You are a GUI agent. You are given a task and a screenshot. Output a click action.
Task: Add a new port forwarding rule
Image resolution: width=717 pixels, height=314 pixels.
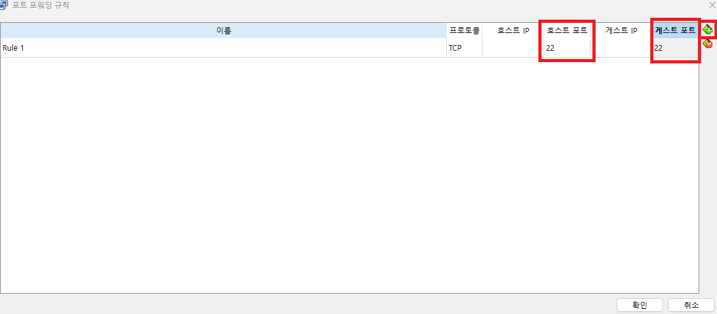click(707, 30)
